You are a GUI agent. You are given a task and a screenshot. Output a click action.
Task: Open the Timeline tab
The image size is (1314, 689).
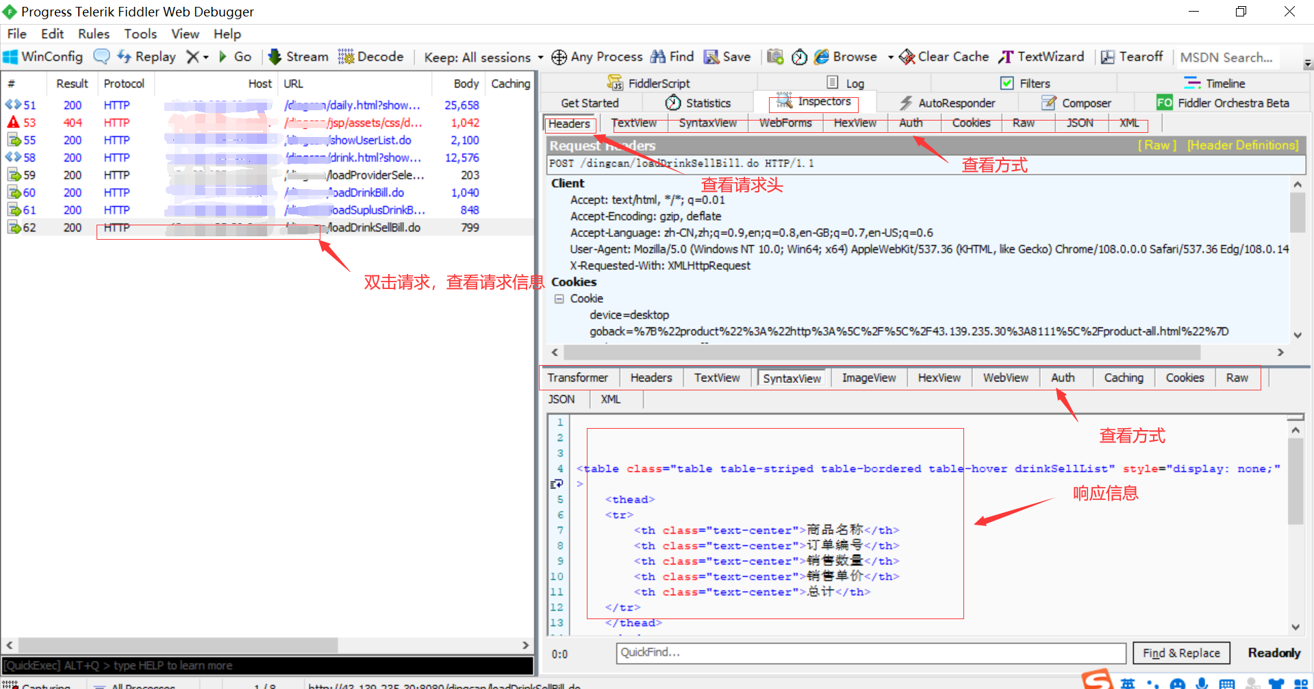(1215, 83)
